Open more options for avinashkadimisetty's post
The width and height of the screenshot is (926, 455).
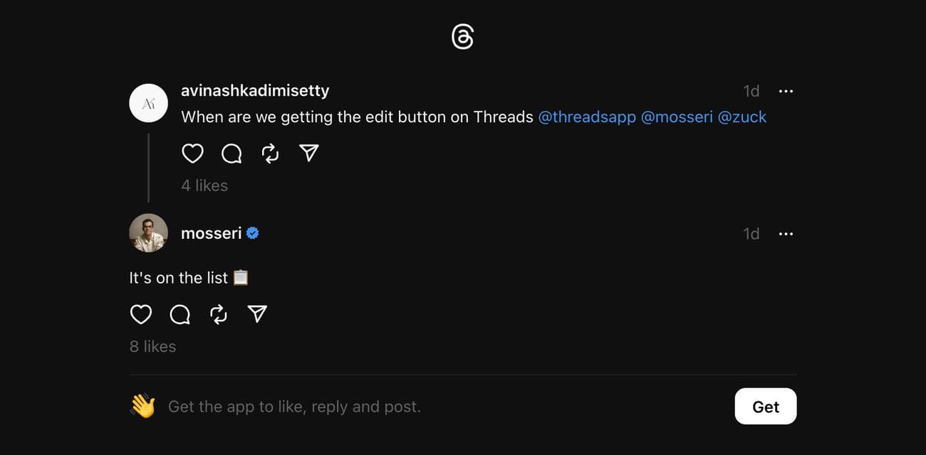point(786,91)
